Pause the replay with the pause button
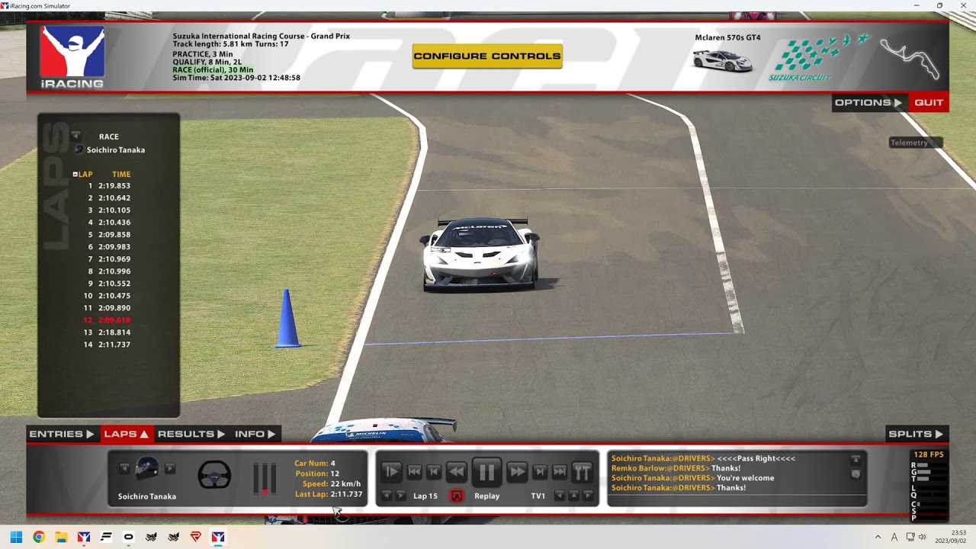Viewport: 976px width, 549px height. (486, 471)
